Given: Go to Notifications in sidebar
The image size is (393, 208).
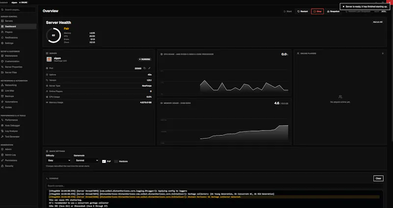Looking at the screenshot, I should click(18, 38).
